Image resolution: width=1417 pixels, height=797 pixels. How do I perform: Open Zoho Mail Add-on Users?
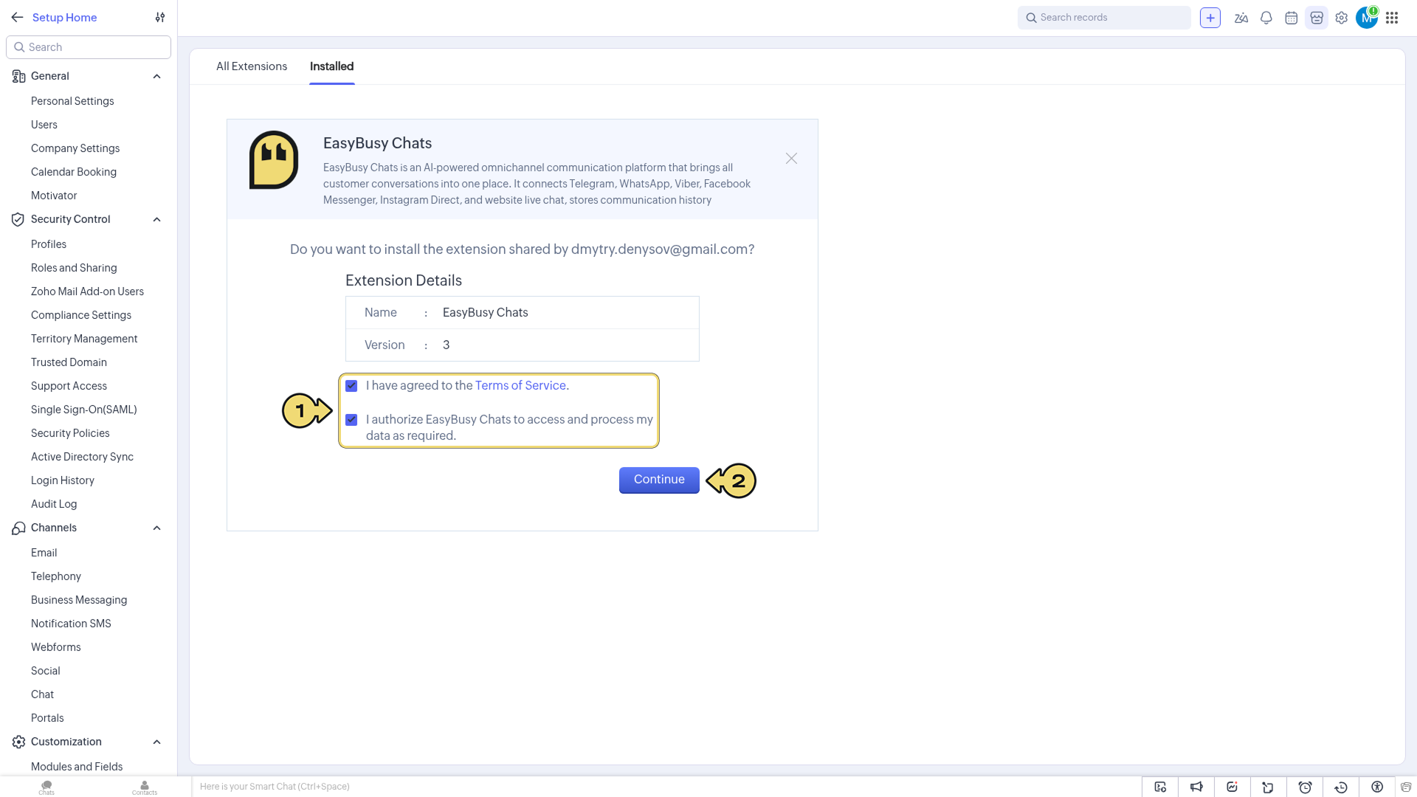[x=87, y=291]
